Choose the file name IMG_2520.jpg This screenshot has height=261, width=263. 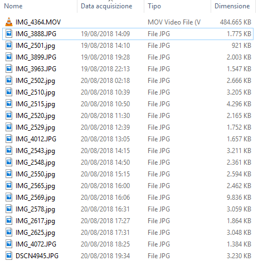pos(35,116)
